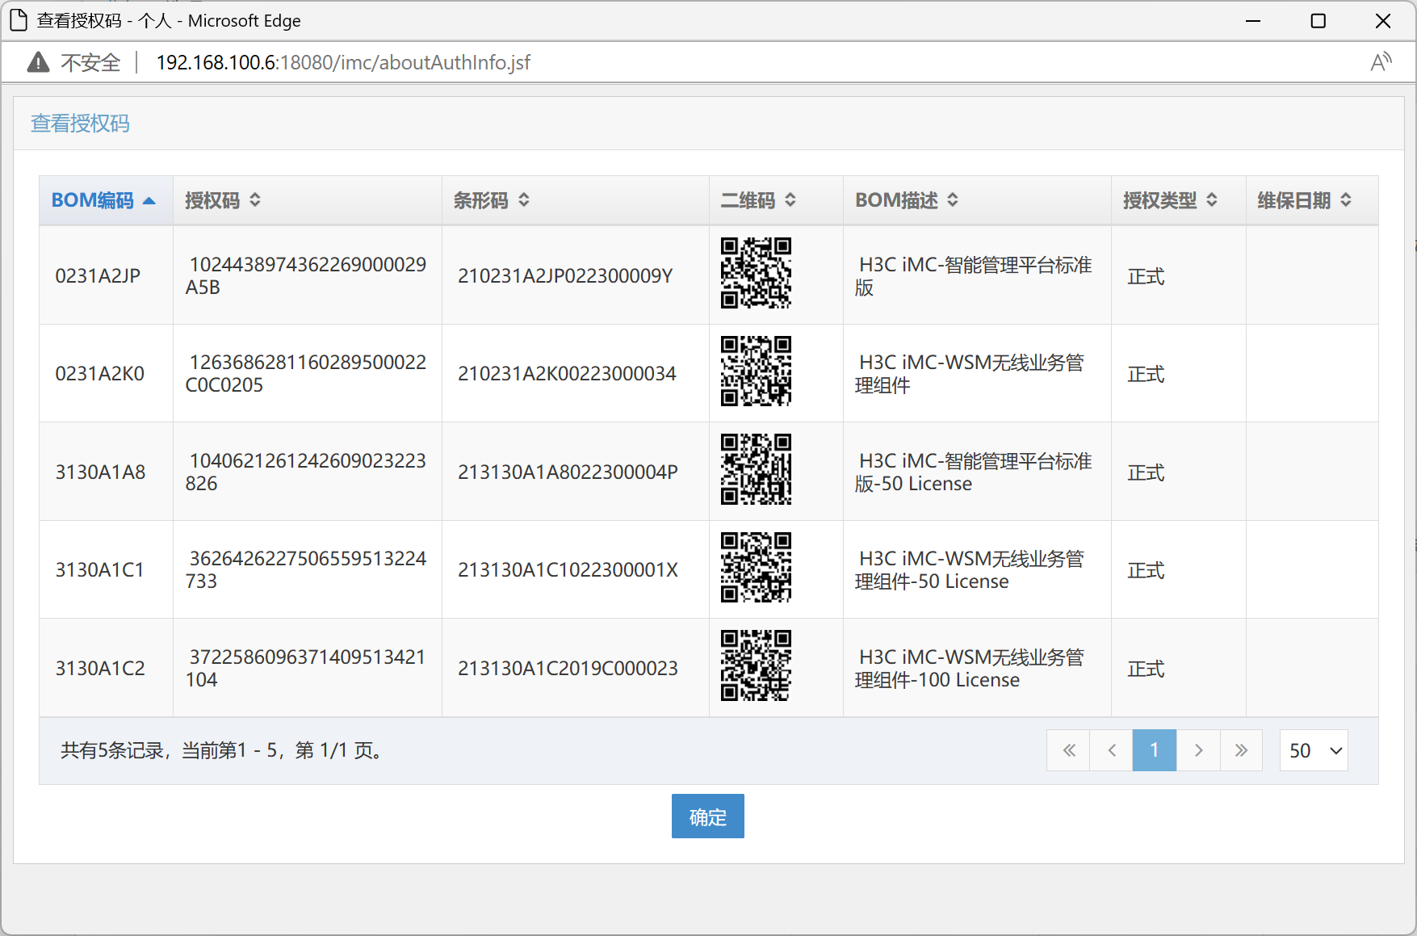This screenshot has height=936, width=1417.
Task: Sort by 授权码 column arrows
Action: point(255,199)
